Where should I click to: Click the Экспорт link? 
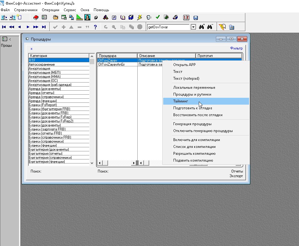click(236, 176)
